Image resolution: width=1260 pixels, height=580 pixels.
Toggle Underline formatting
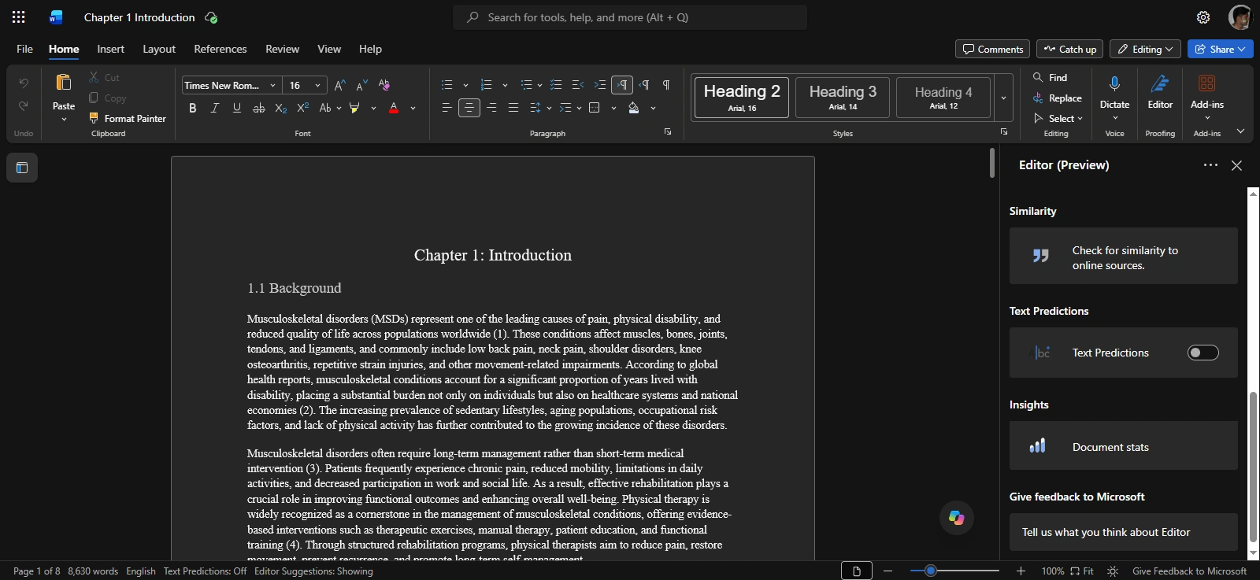[237, 108]
